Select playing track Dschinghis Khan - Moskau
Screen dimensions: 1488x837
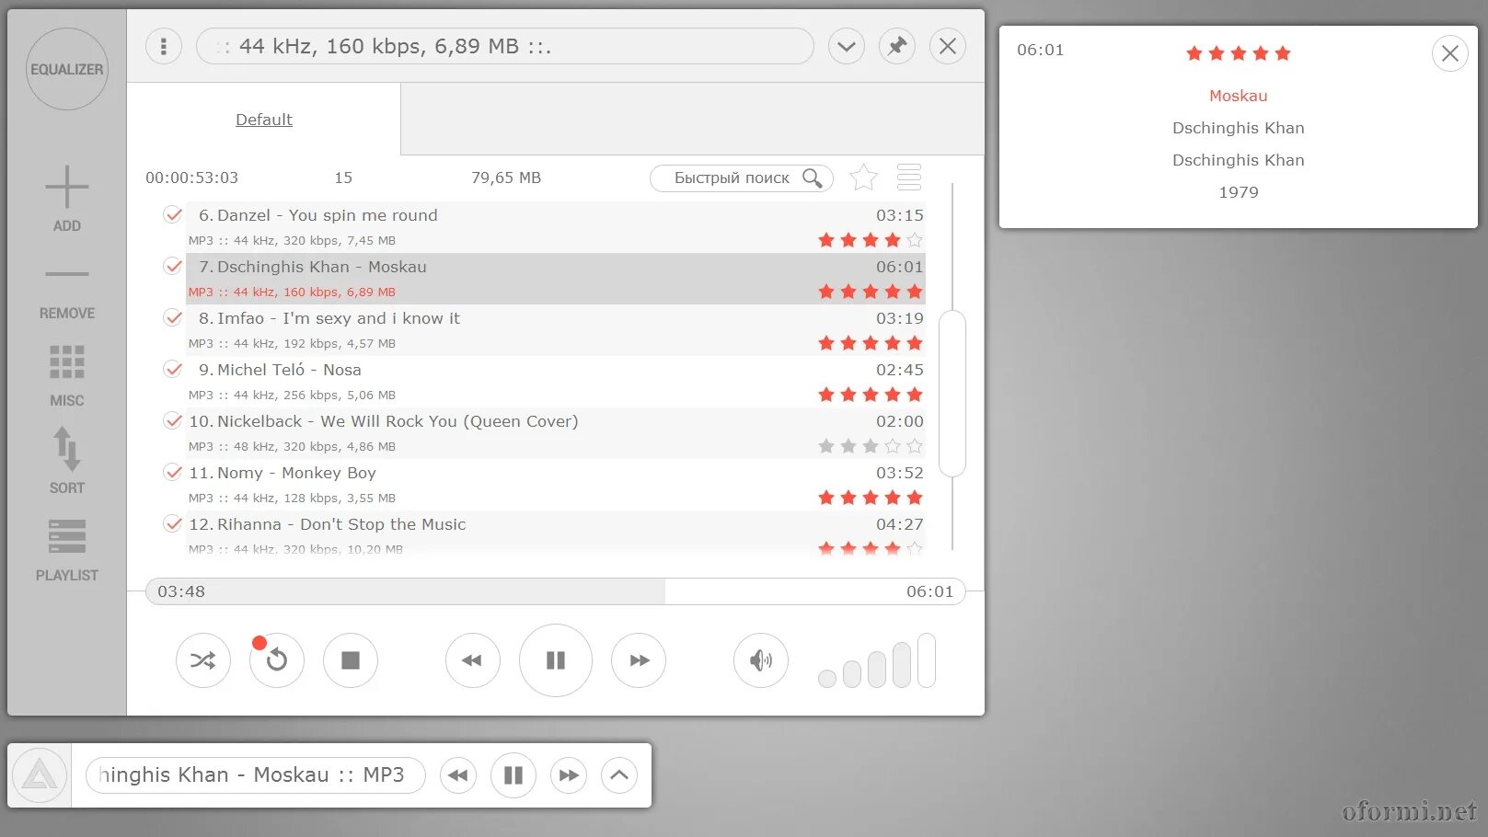click(556, 279)
